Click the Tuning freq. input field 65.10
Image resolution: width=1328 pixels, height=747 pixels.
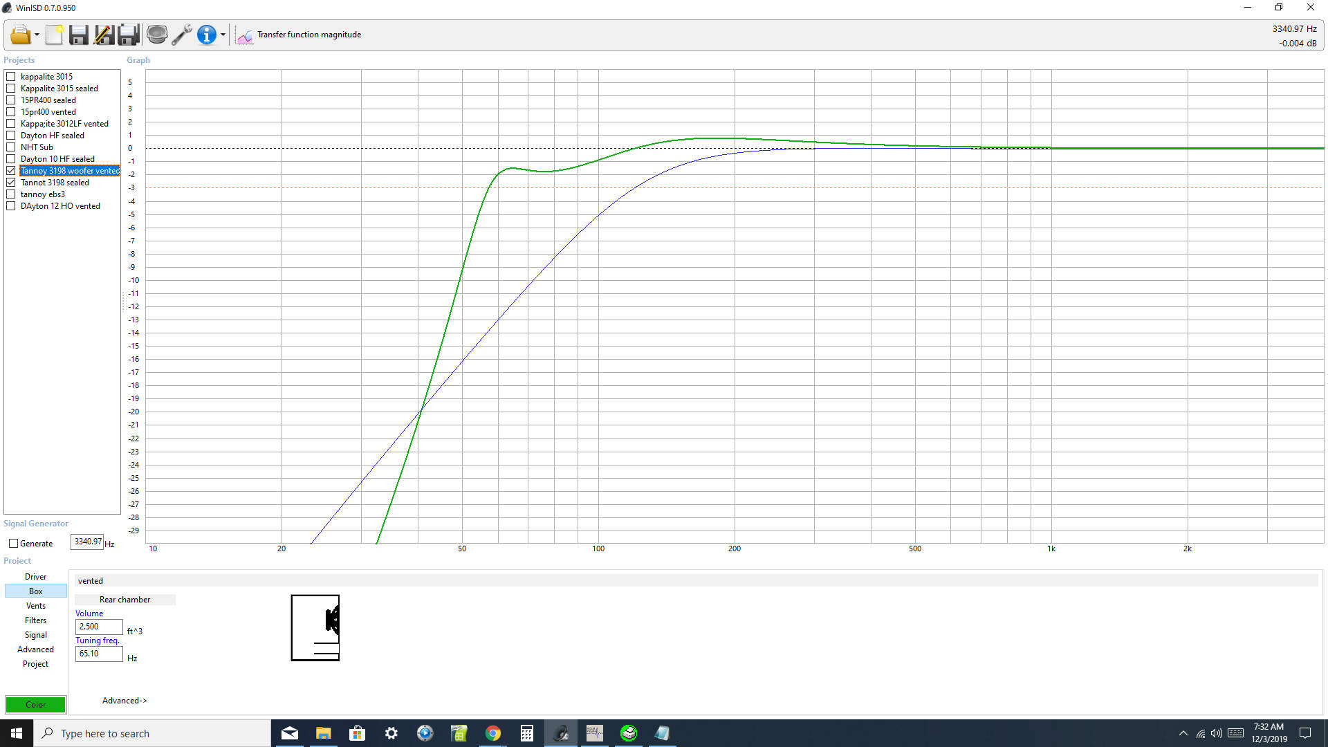99,654
